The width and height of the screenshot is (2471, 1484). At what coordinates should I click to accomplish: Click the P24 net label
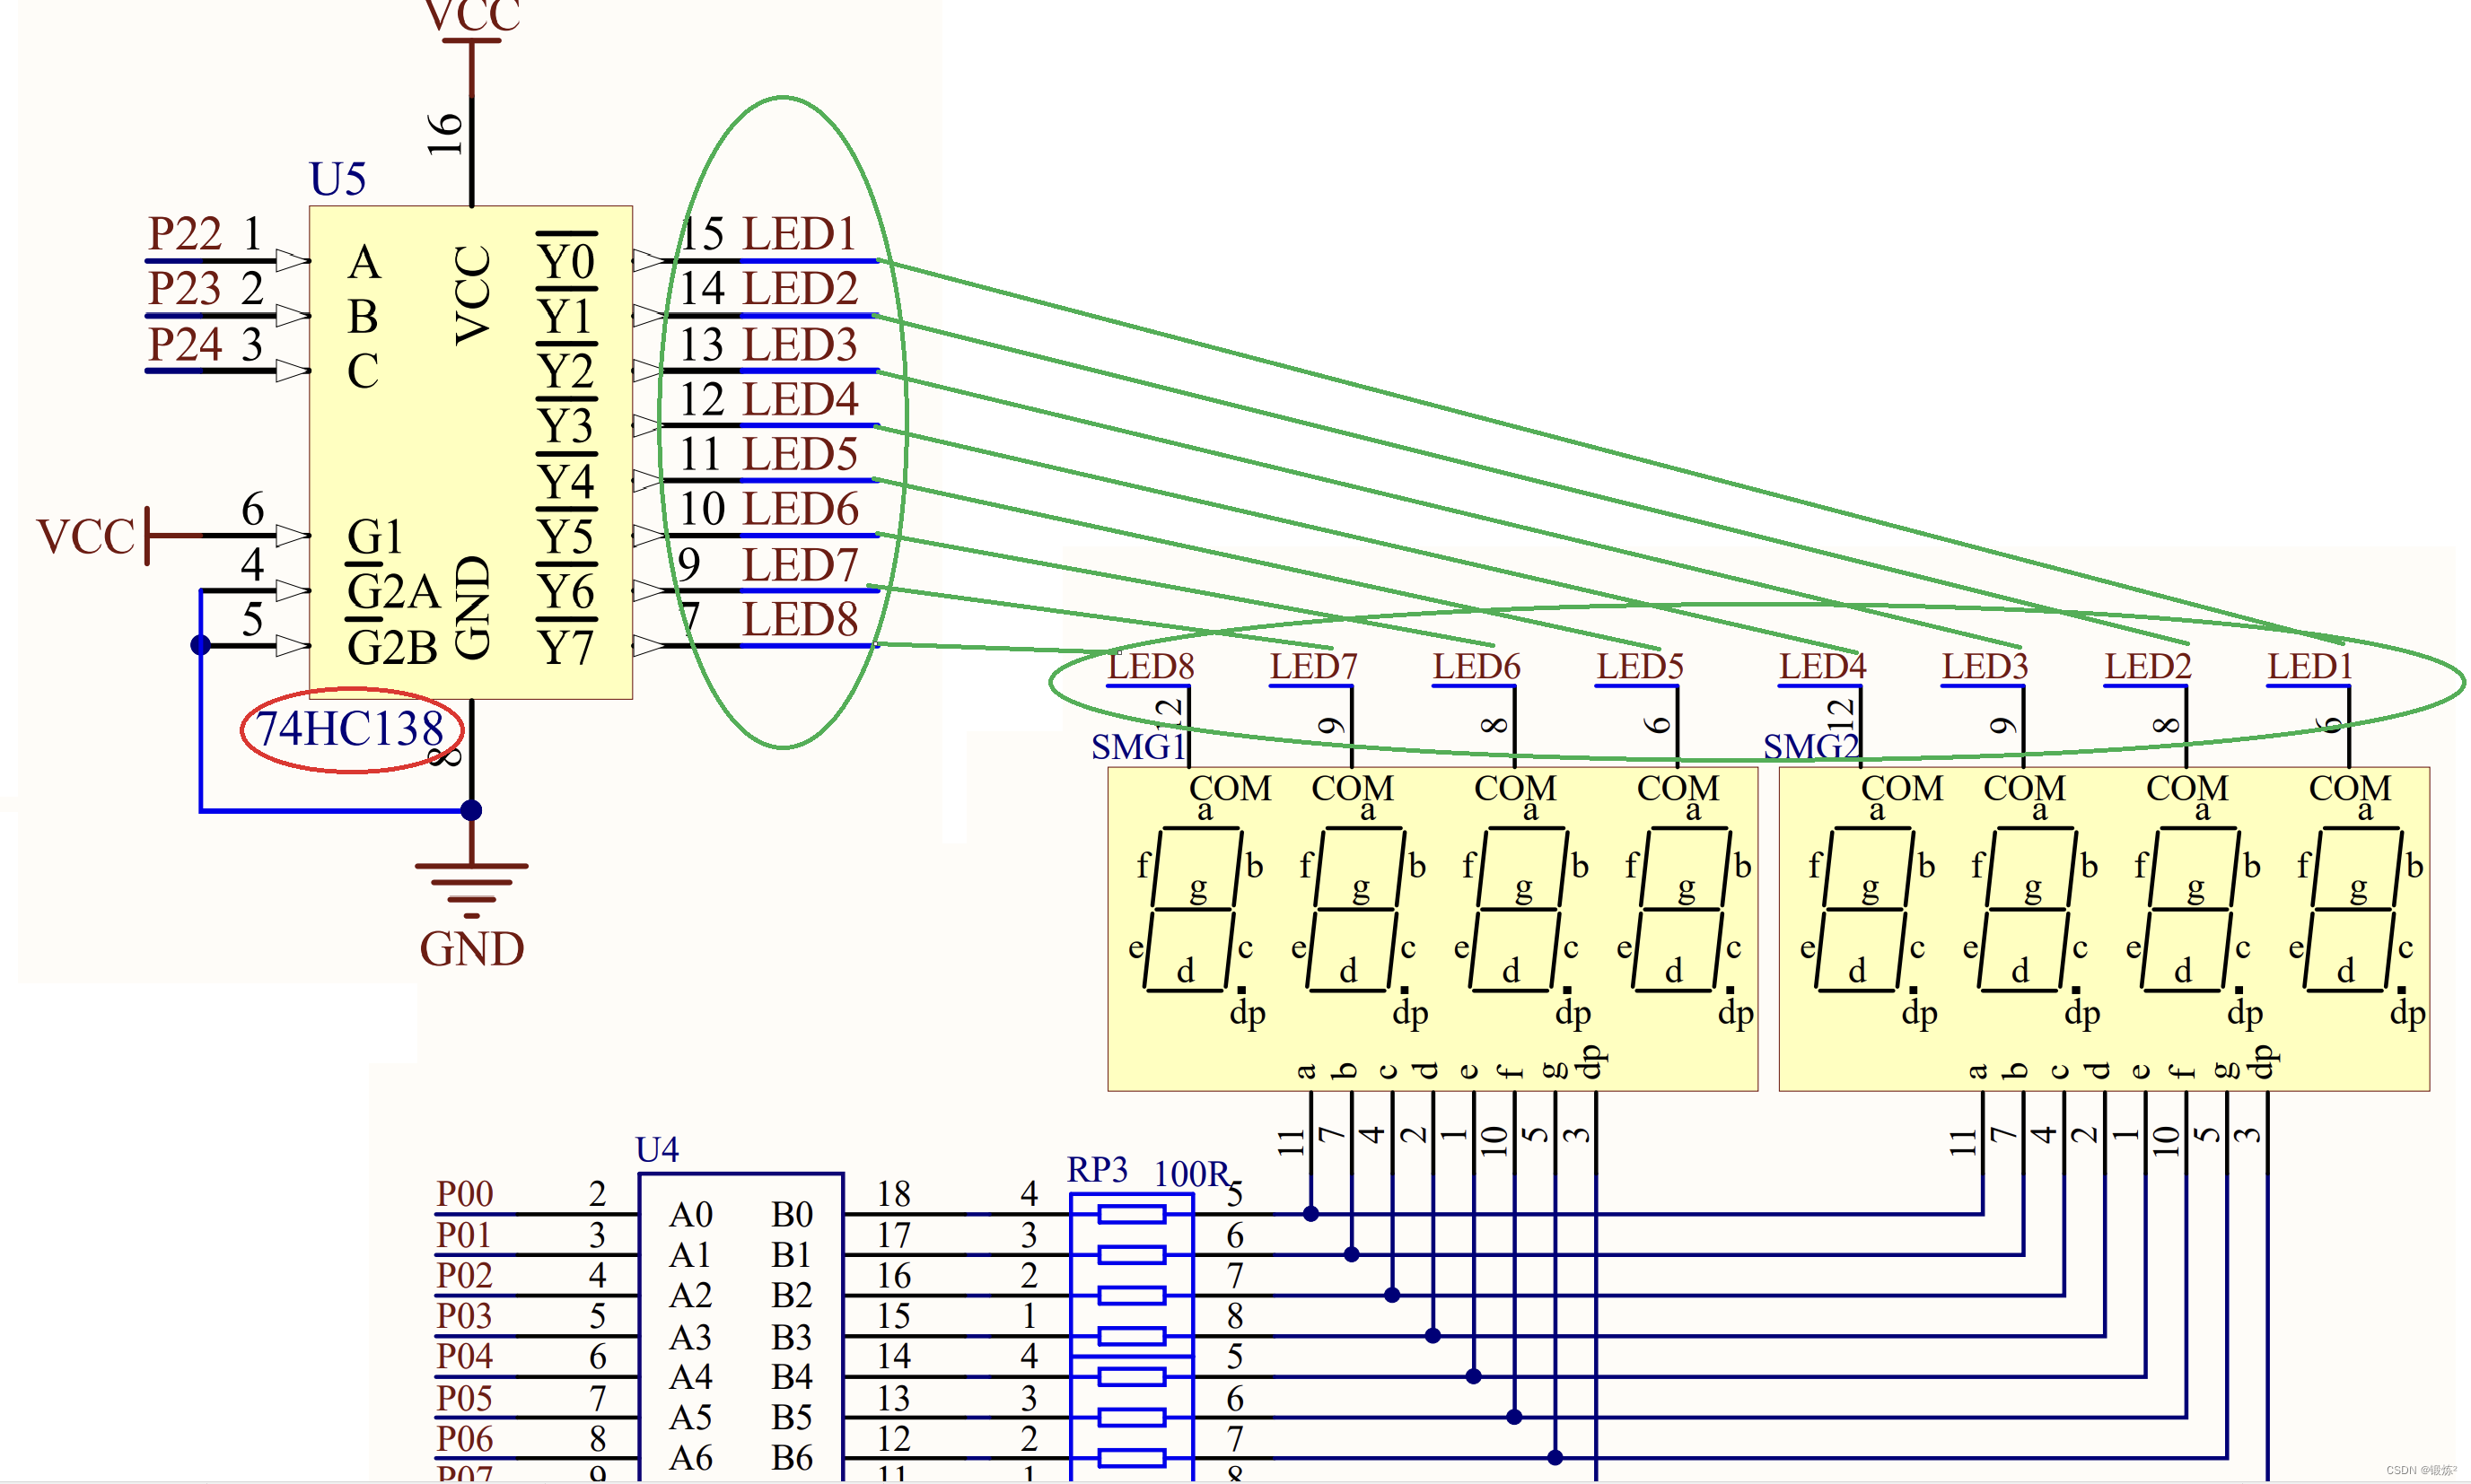pyautogui.click(x=184, y=344)
